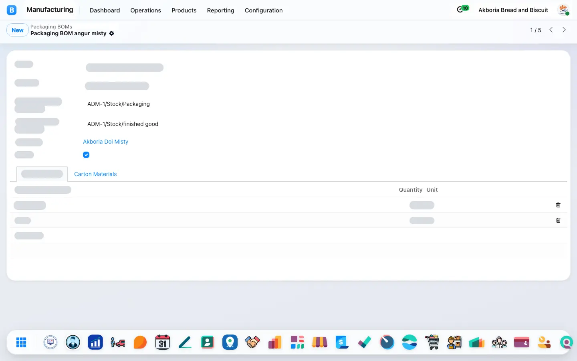Open the people group employees app icon
Viewport: 577px width, 361px height.
pos(499,342)
